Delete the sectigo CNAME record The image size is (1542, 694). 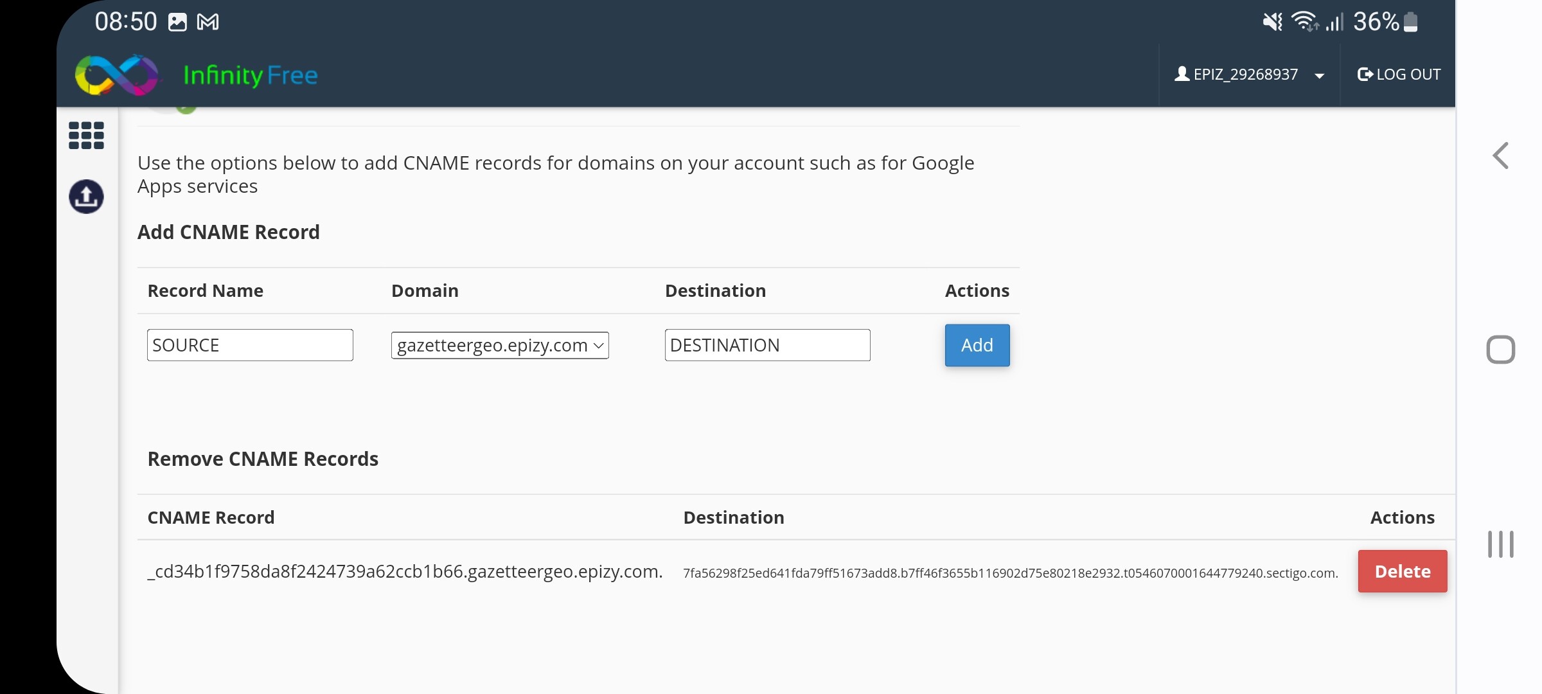click(x=1402, y=571)
